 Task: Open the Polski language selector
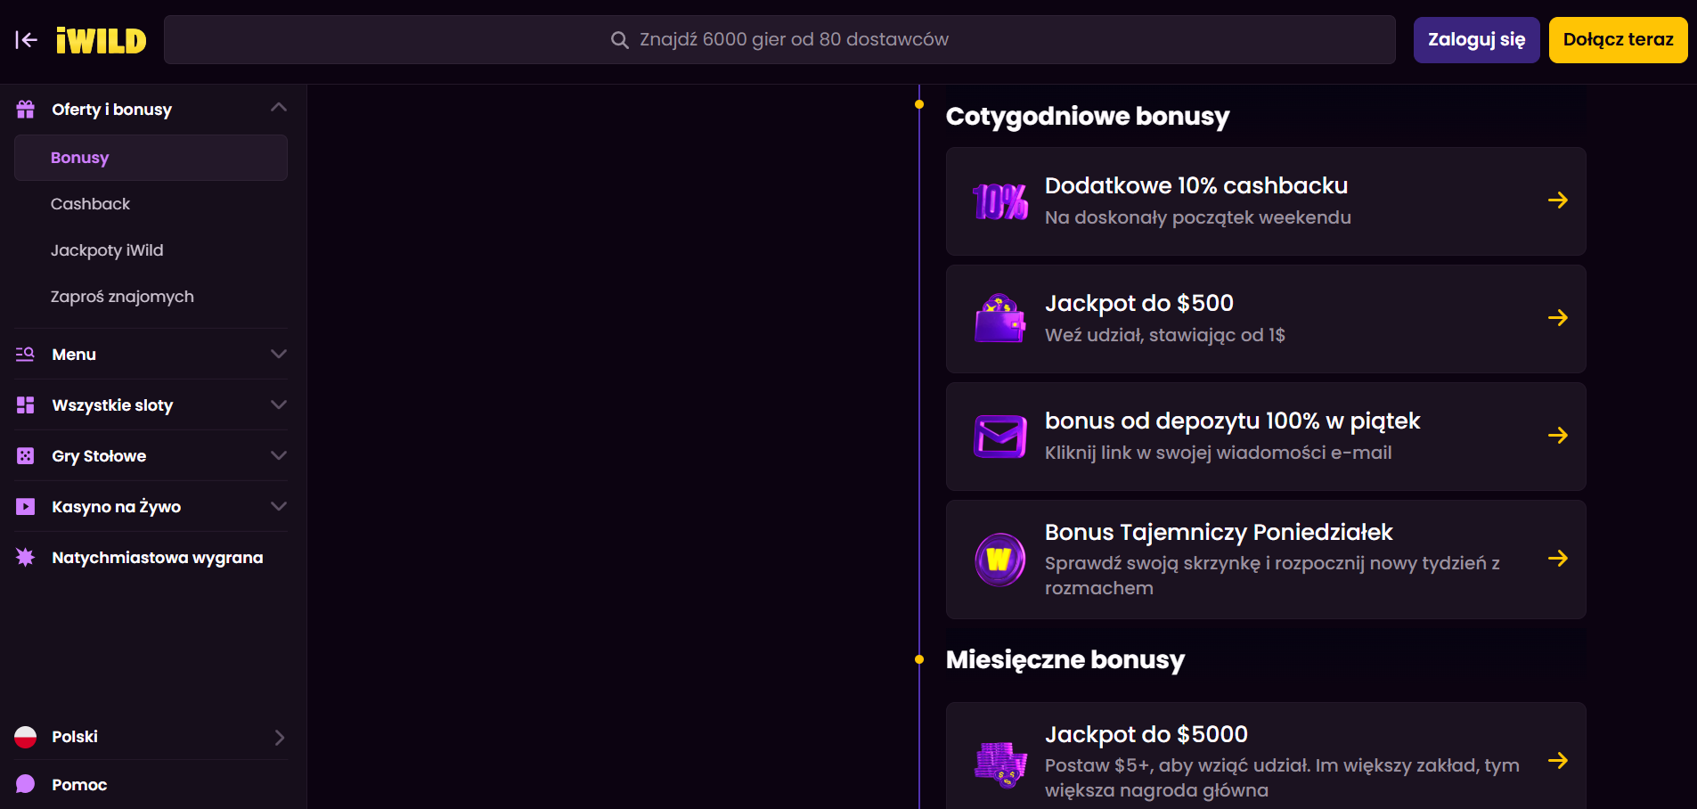pos(279,737)
